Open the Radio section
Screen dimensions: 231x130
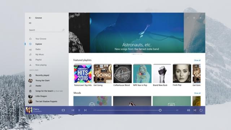coord(38,49)
